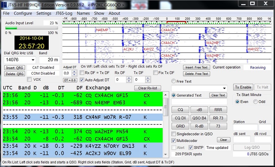Toggle the VOX checkbox

click(29, 80)
